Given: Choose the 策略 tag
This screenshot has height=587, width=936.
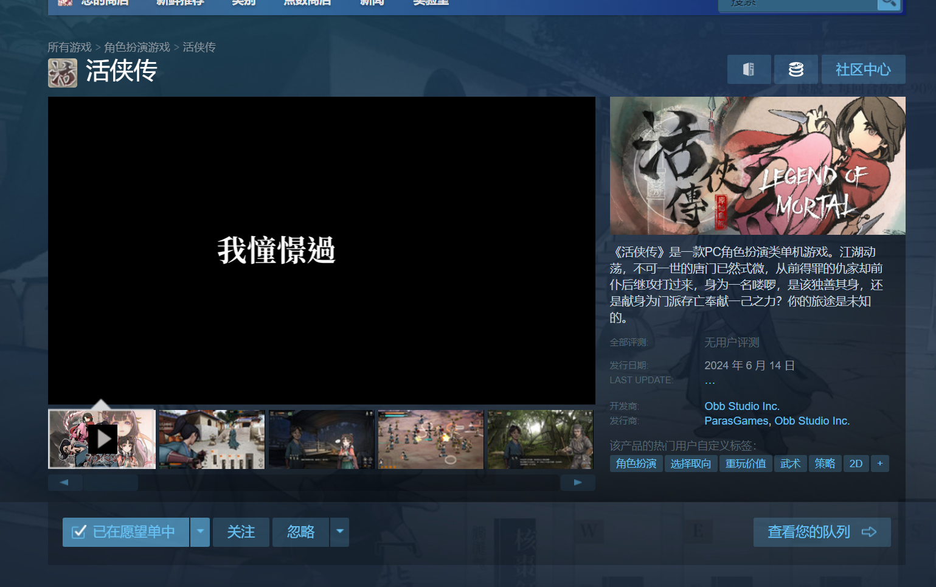Looking at the screenshot, I should click(825, 464).
